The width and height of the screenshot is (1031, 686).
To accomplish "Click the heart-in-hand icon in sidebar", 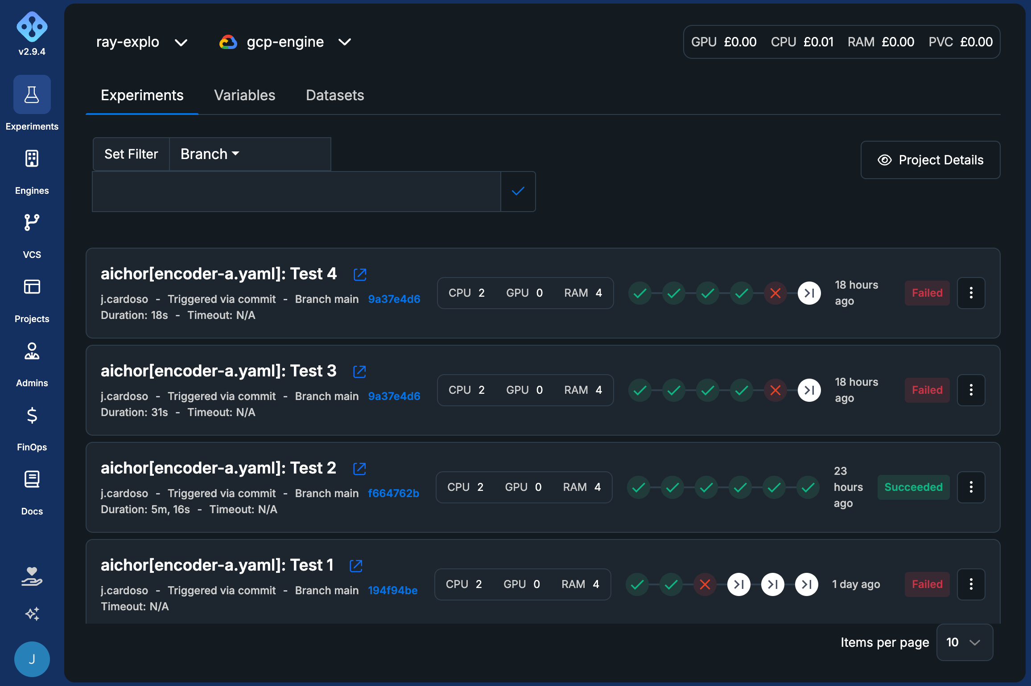I will pyautogui.click(x=32, y=576).
